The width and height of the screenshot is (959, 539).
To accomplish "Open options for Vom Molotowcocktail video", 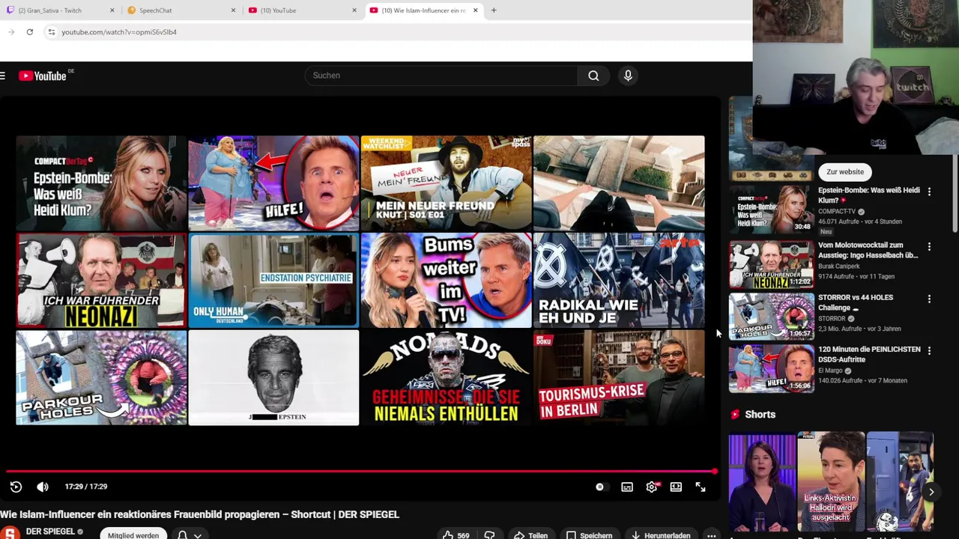I will [929, 246].
